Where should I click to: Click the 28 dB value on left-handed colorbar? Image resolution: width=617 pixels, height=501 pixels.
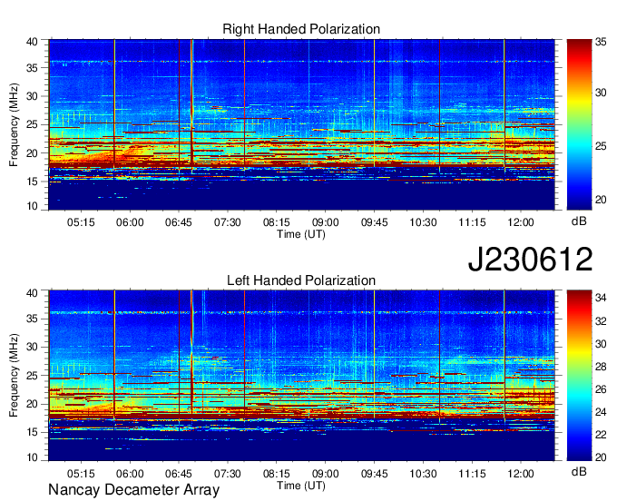[x=601, y=367]
